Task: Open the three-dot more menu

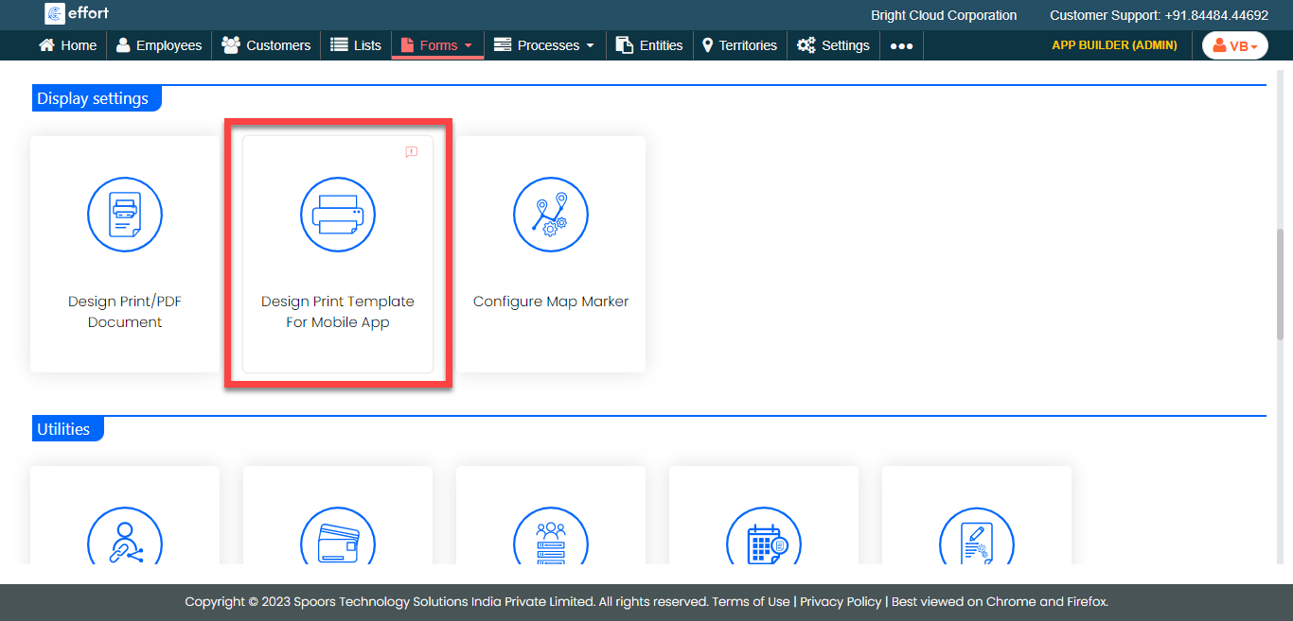Action: point(901,45)
